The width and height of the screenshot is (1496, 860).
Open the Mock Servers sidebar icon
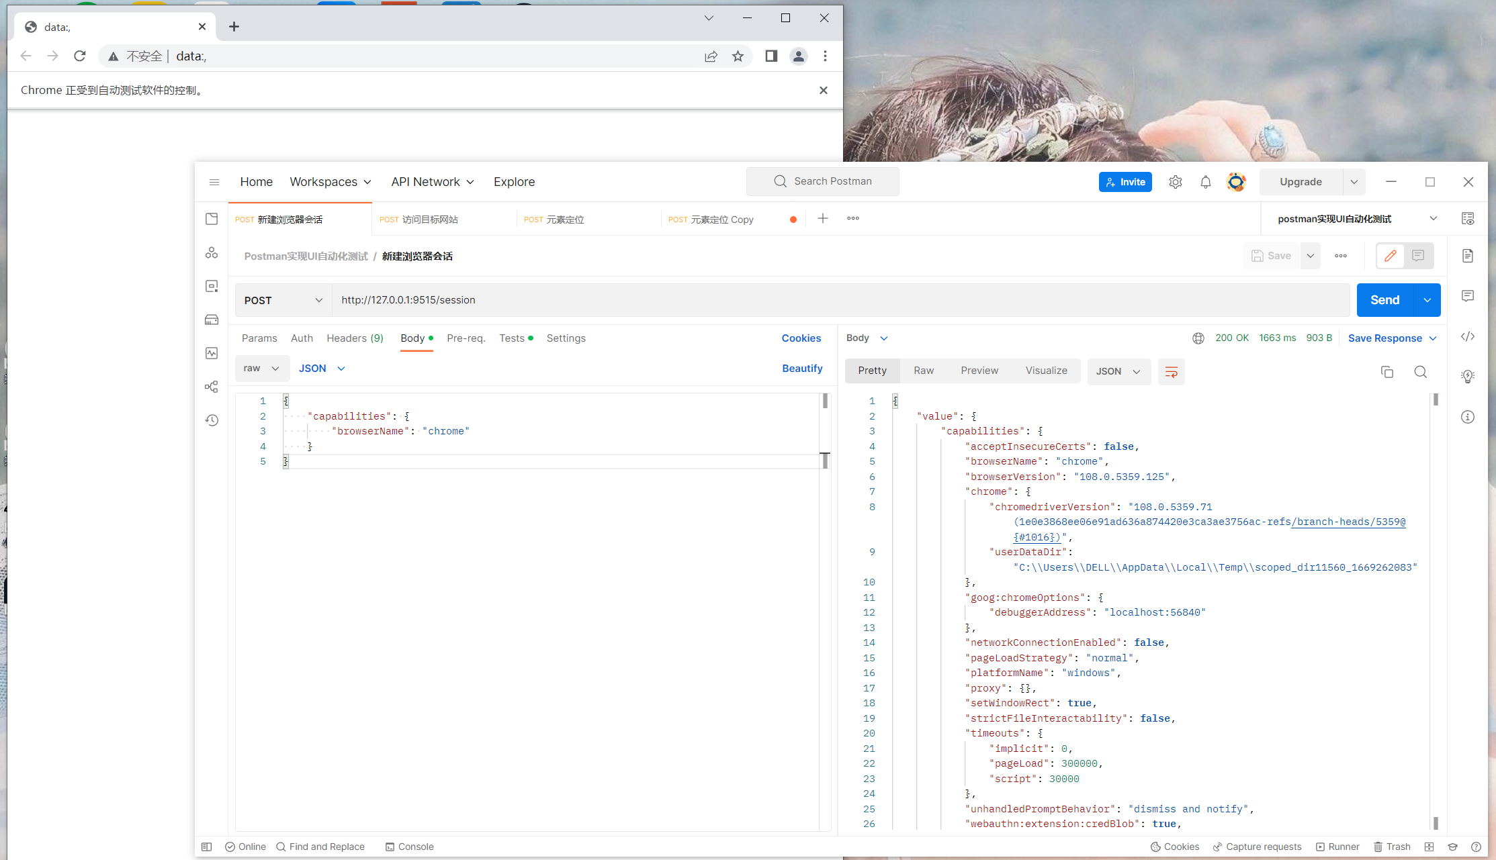pyautogui.click(x=212, y=320)
